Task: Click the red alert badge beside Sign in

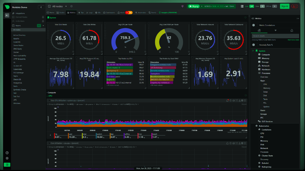Action: [295, 6]
